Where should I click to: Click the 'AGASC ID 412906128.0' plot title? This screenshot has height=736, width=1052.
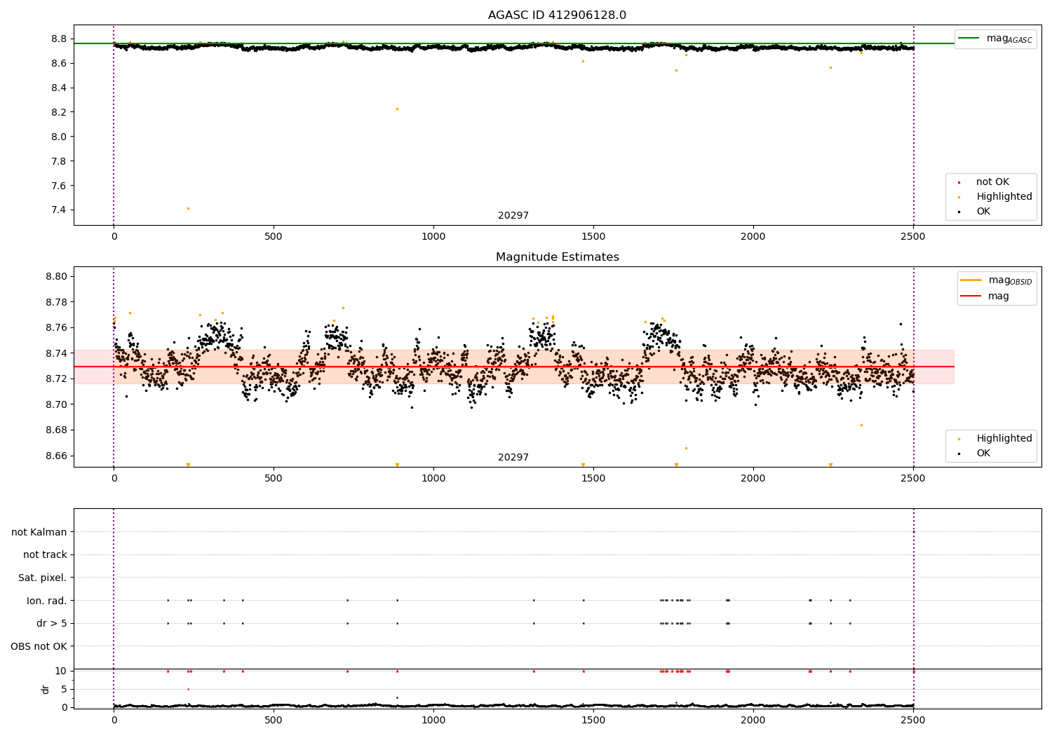(557, 15)
